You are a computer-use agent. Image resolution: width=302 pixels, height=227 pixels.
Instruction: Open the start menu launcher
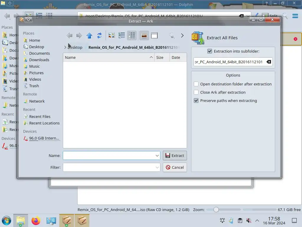[6, 220]
